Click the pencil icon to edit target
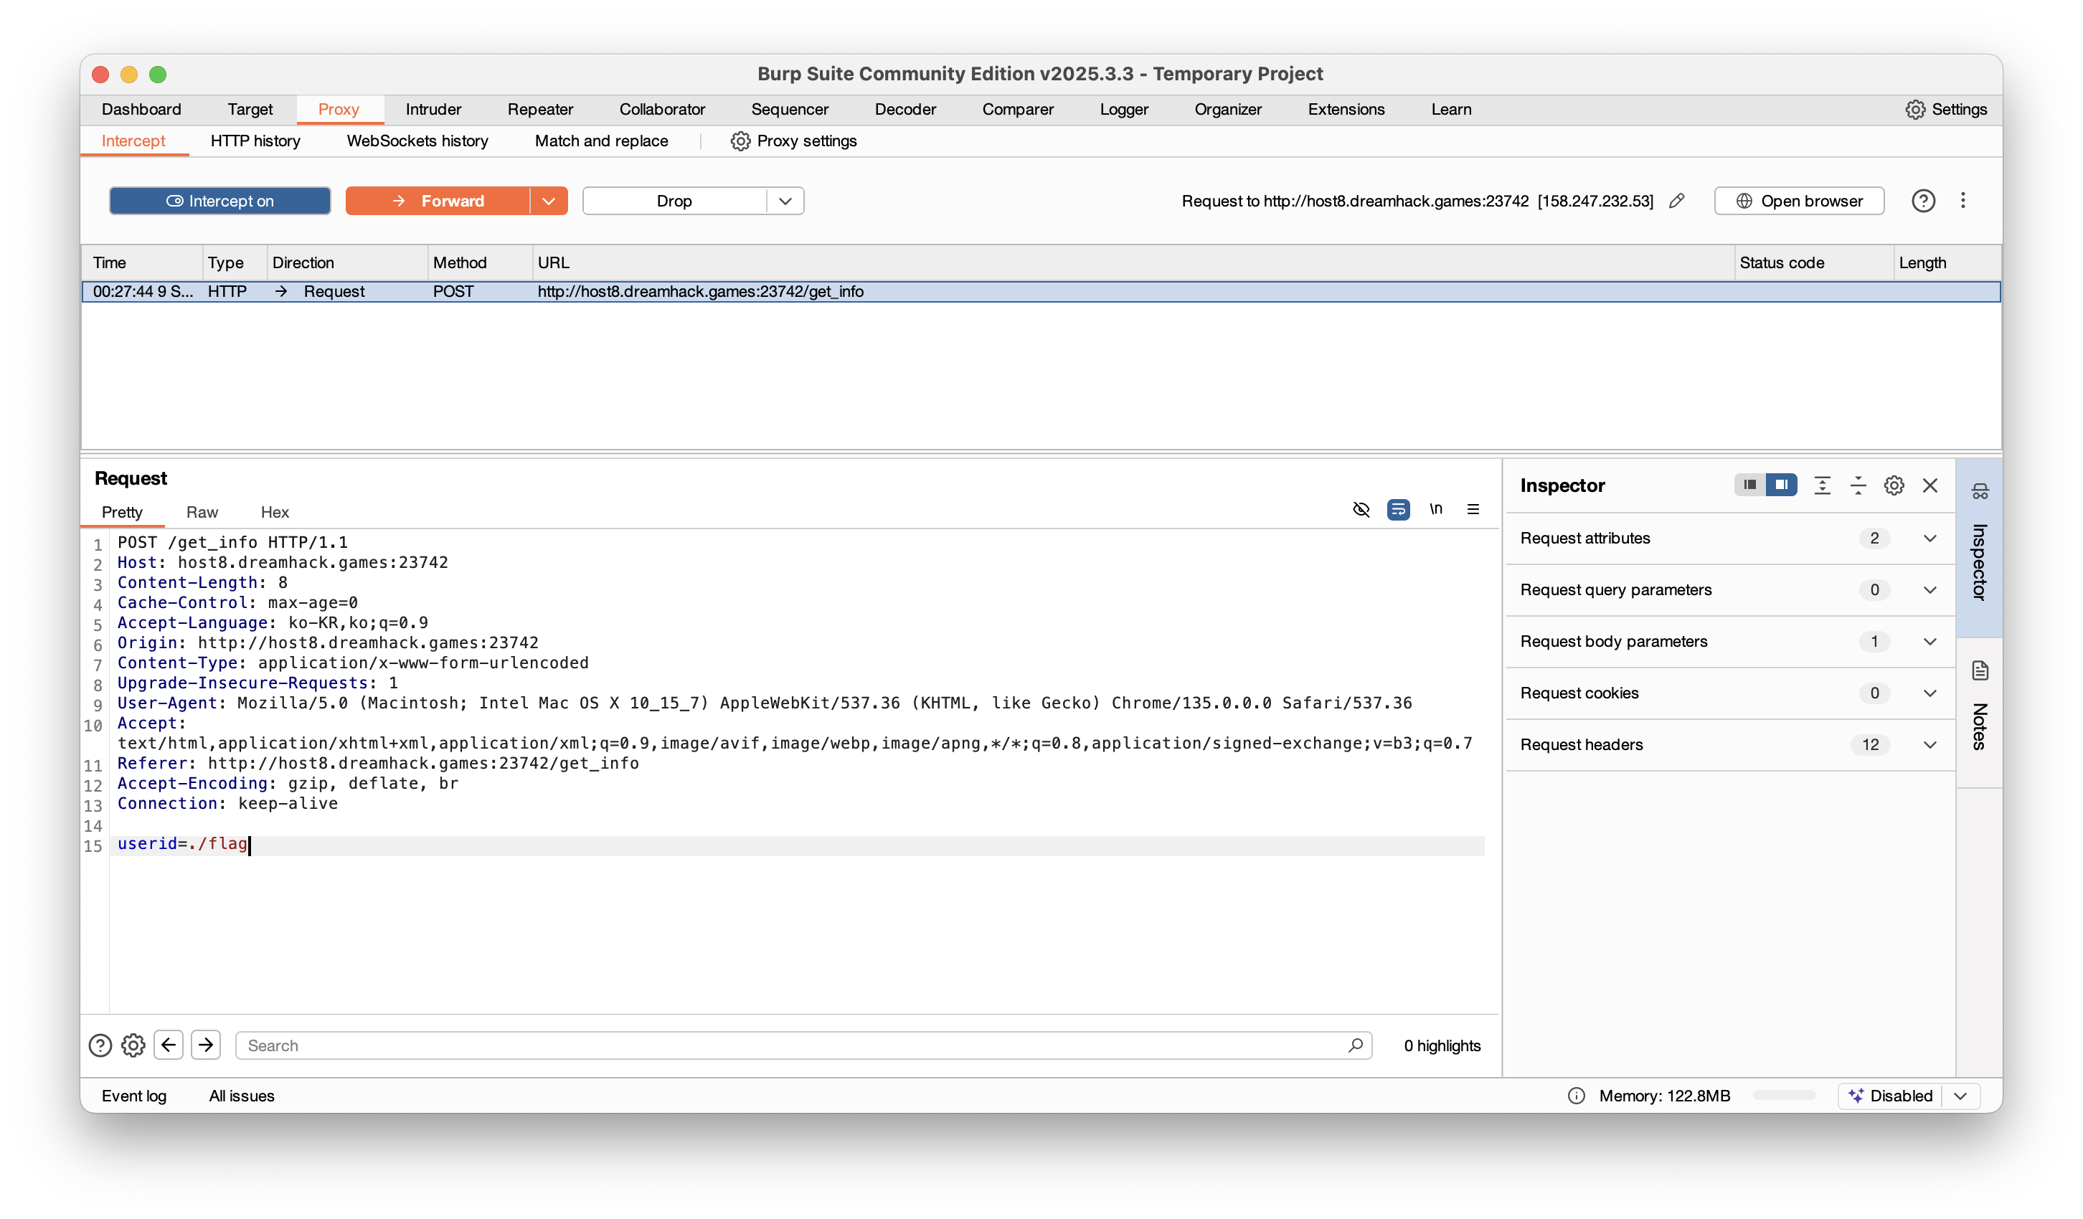 click(1676, 201)
